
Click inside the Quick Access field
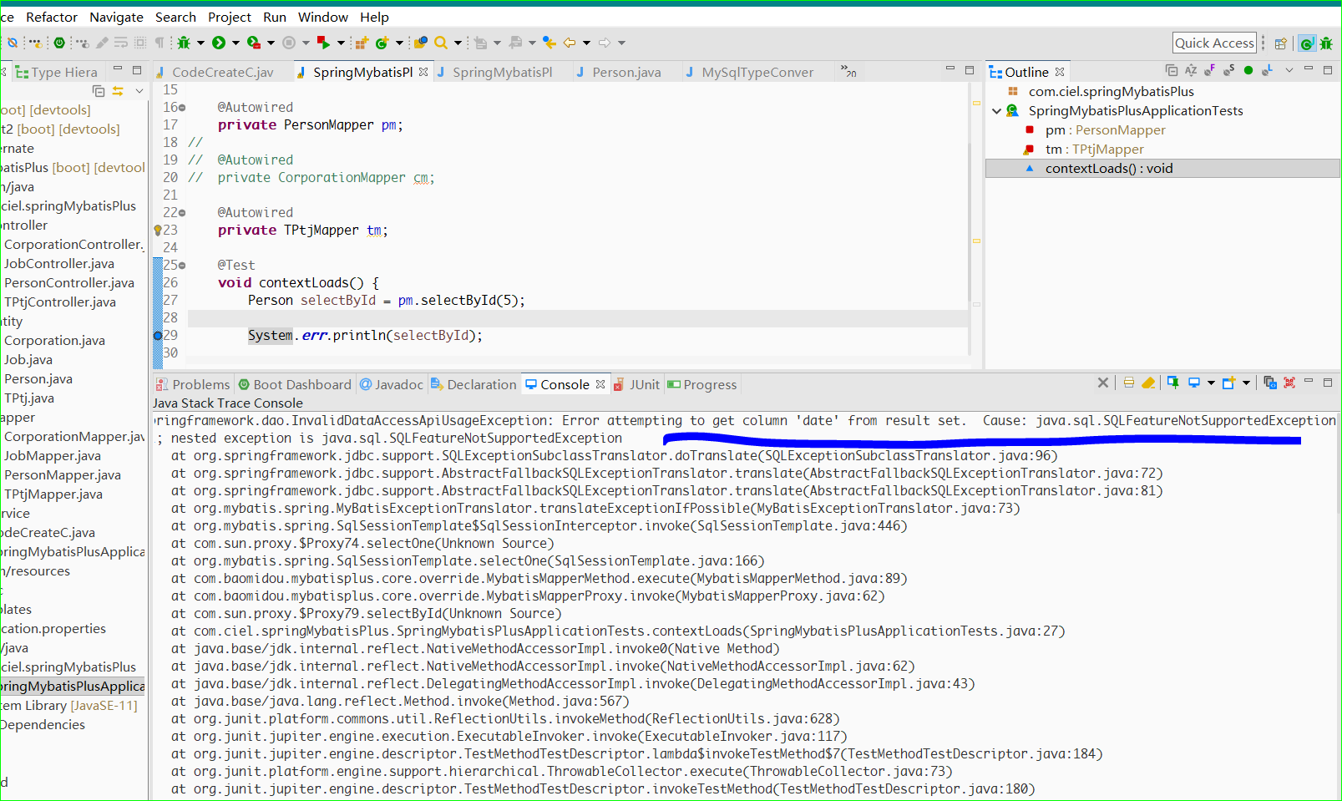coord(1213,42)
